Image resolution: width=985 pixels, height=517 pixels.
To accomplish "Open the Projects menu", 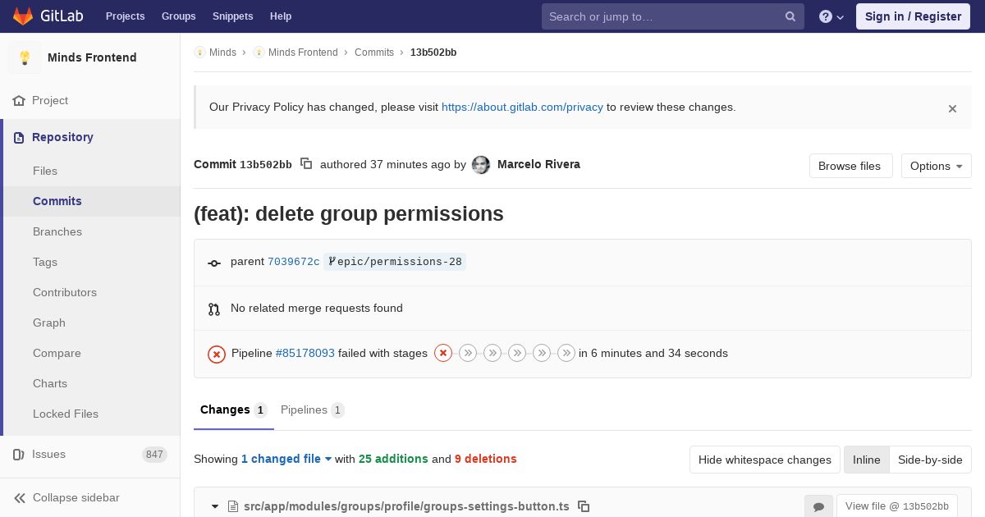I will [126, 16].
